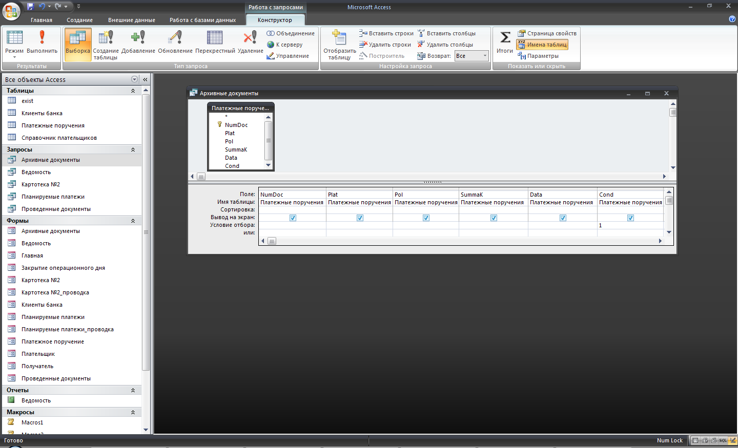Click Удалить строки in query setup
Image resolution: width=738 pixels, height=448 pixels.
pos(385,45)
